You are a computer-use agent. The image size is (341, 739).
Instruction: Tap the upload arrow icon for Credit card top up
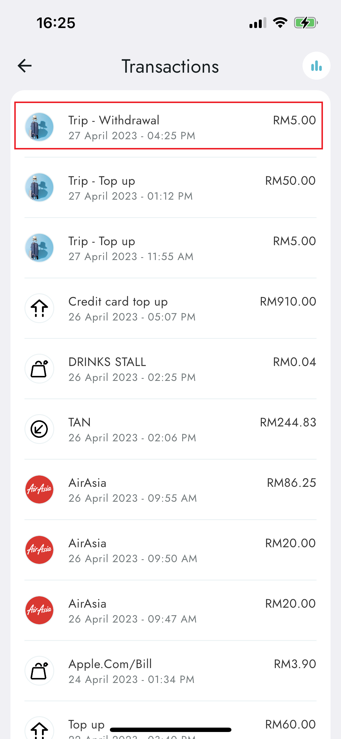click(39, 308)
